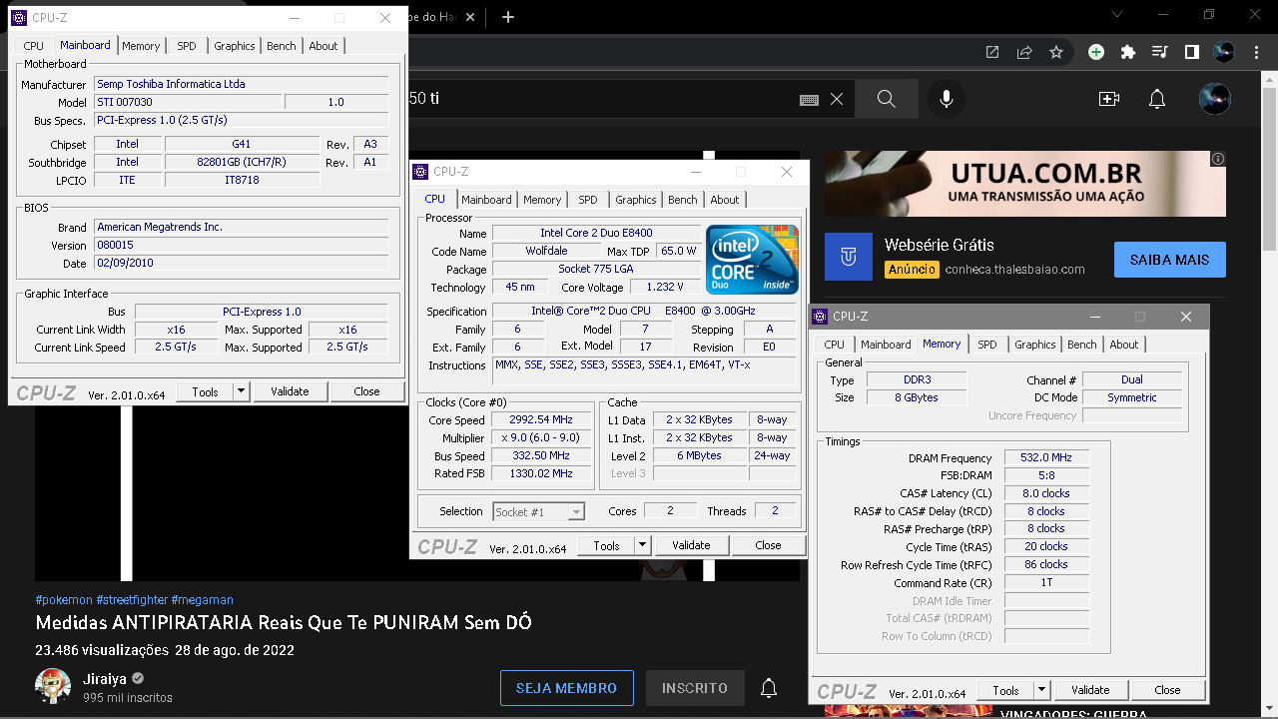Open Graphics tab in the Memory window

(1035, 345)
